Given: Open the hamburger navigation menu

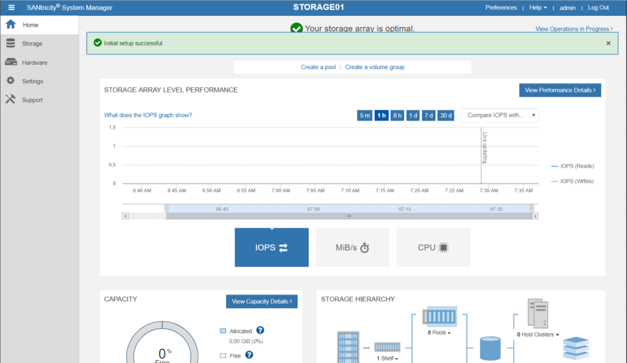Looking at the screenshot, I should coord(10,7).
